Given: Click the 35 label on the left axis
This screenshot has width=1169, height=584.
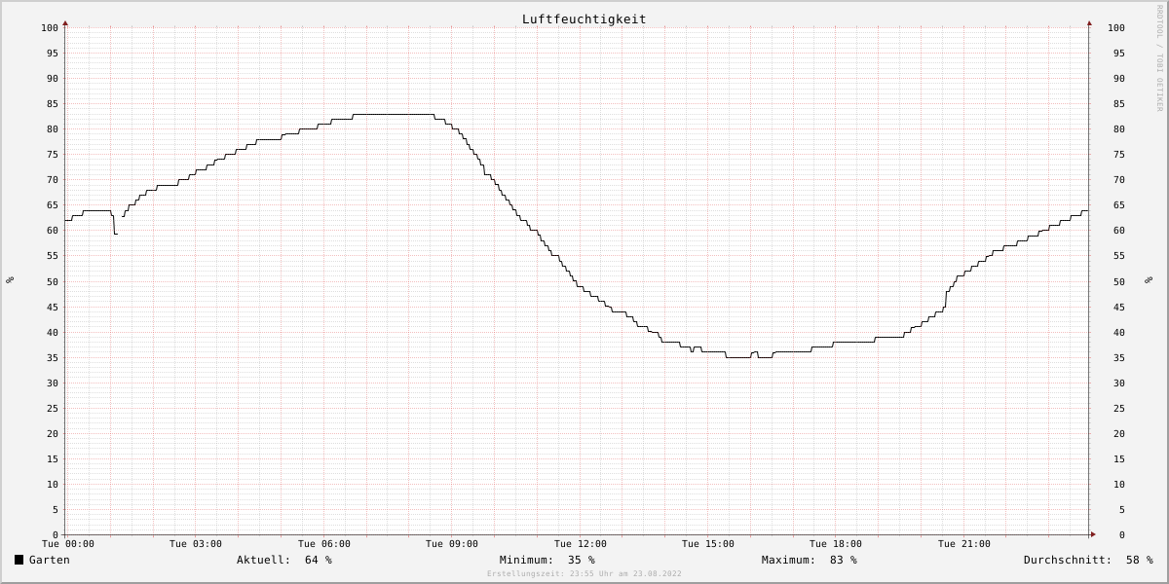Looking at the screenshot, I should [53, 358].
